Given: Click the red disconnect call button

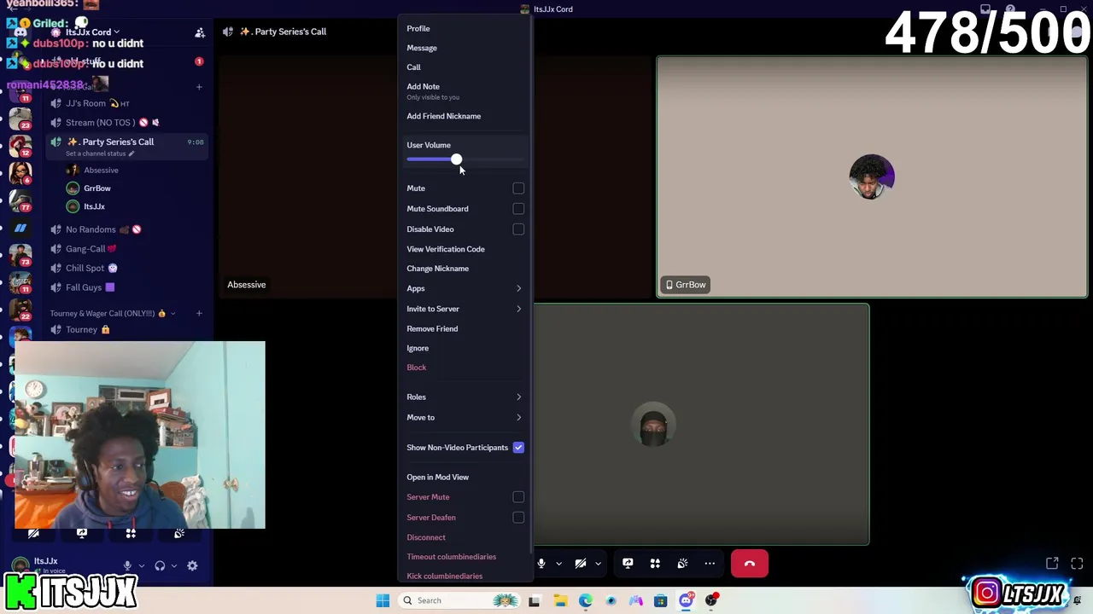Looking at the screenshot, I should [750, 564].
